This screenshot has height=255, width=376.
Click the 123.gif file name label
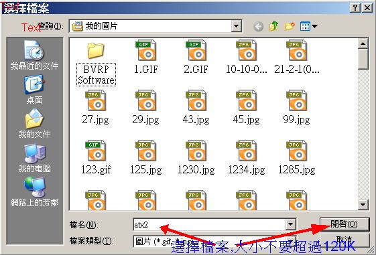click(96, 170)
